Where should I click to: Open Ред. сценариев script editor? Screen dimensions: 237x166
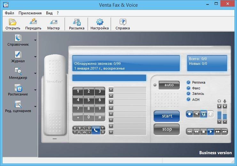[18, 107]
